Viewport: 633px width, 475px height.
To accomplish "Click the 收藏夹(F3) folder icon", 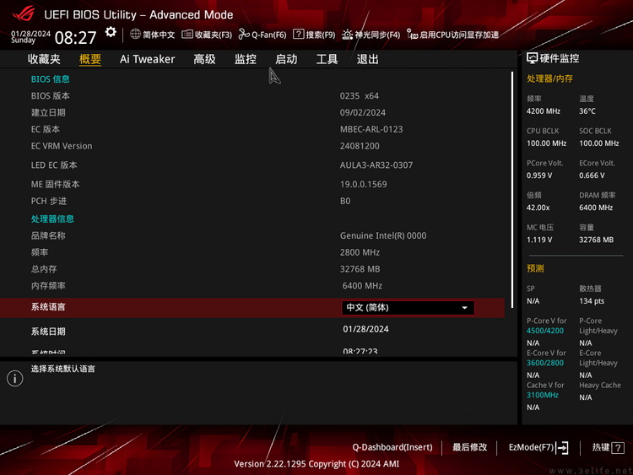I will pyautogui.click(x=187, y=35).
